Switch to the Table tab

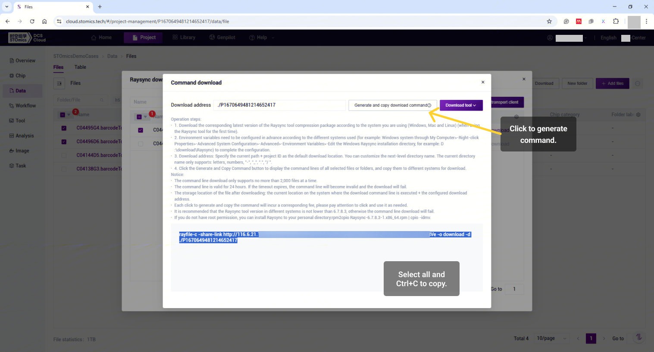(80, 67)
